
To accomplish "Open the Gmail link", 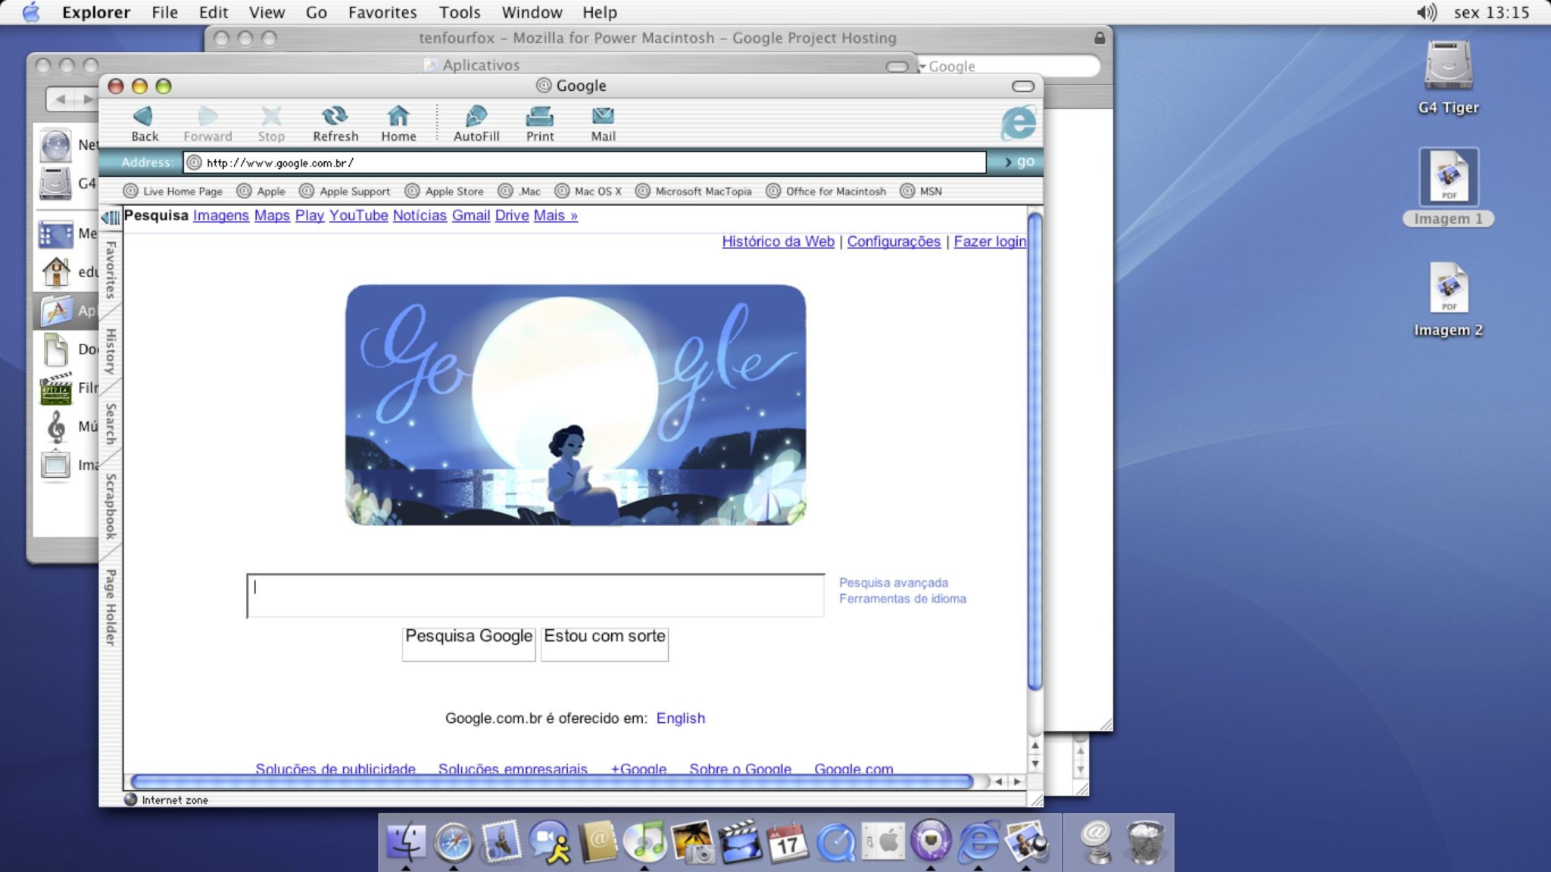I will coord(471,216).
